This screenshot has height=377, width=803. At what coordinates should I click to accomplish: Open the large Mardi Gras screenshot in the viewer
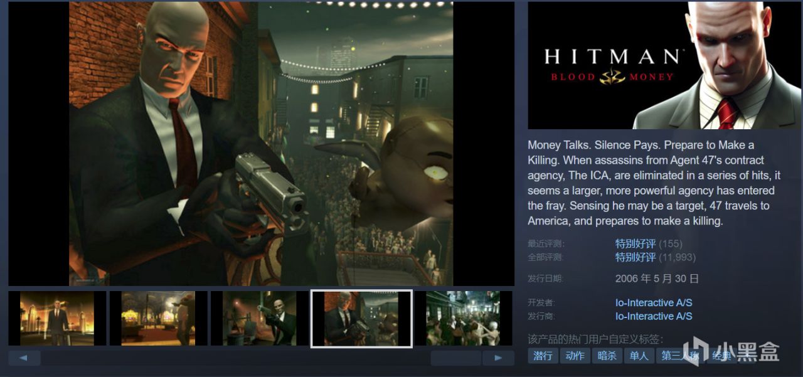point(261,144)
